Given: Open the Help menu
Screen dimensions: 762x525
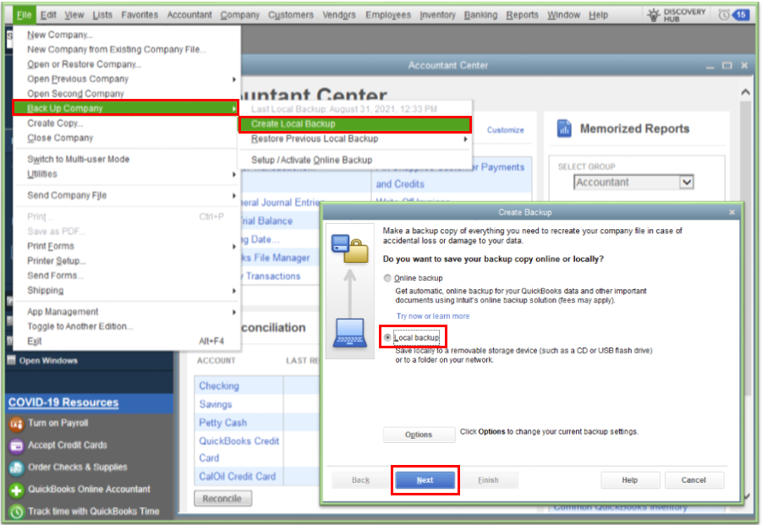Looking at the screenshot, I should [598, 15].
